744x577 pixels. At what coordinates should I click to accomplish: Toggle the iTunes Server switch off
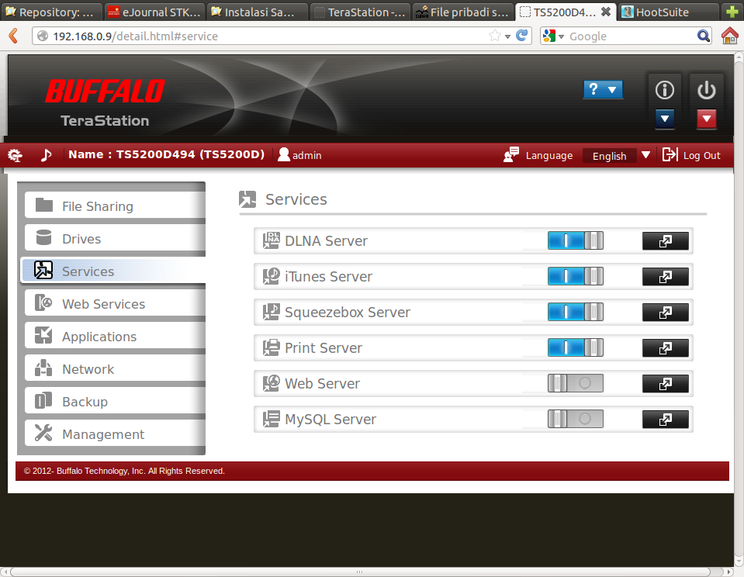click(x=575, y=276)
